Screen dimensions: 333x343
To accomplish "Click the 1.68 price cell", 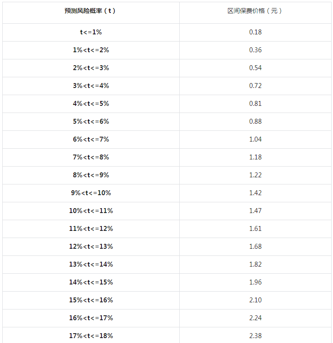I will tap(255, 247).
